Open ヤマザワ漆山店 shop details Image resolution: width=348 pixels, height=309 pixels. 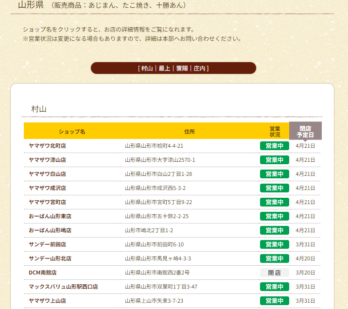click(47, 160)
